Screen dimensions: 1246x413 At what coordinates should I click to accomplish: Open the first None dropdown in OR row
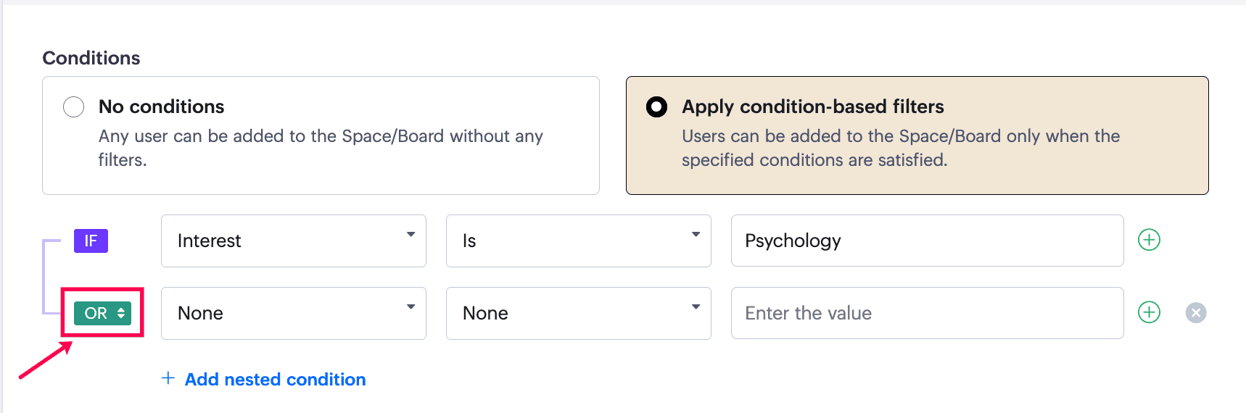[x=293, y=313]
